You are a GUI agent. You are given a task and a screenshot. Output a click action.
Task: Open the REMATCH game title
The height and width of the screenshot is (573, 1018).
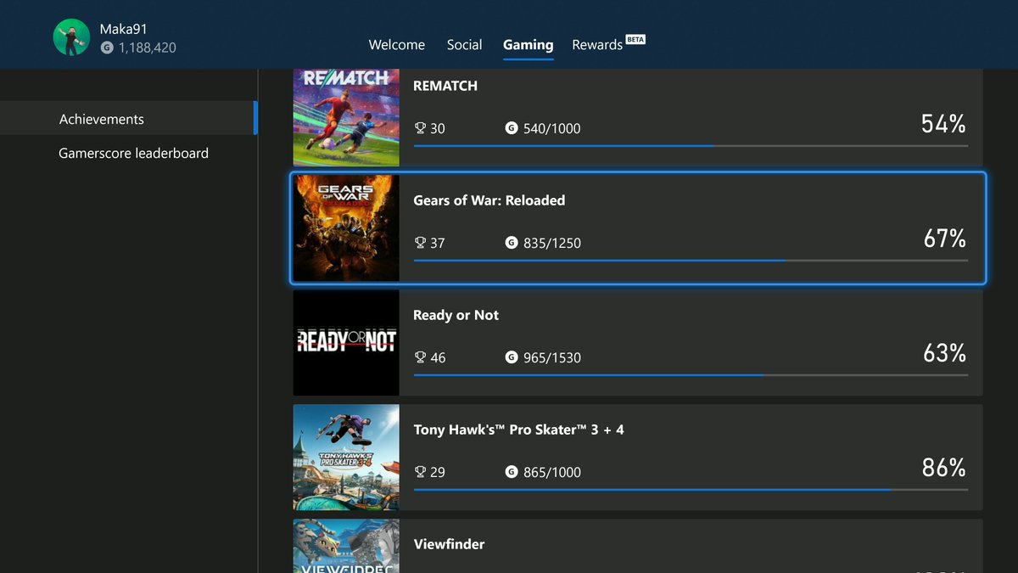pos(445,86)
